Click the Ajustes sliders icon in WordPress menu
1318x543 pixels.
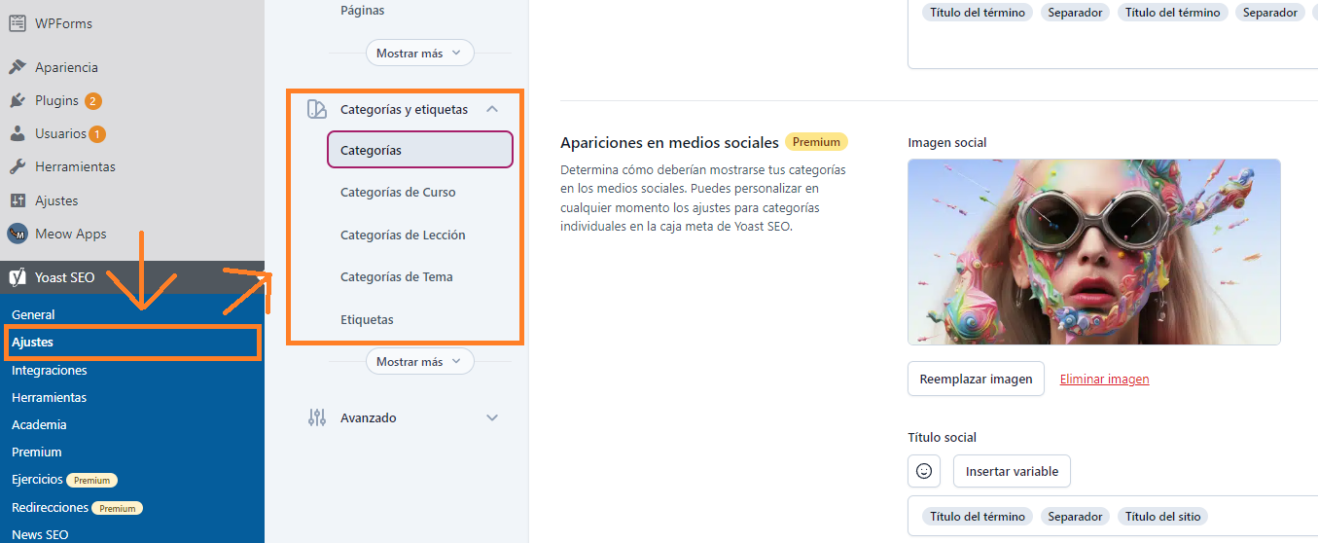click(18, 200)
